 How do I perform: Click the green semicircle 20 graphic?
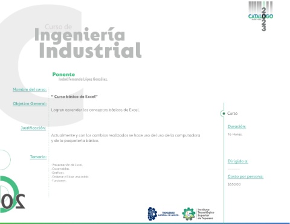13,194
